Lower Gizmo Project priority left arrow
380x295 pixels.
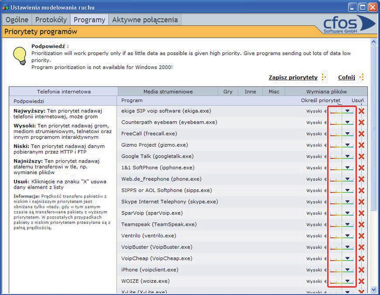pos(325,145)
